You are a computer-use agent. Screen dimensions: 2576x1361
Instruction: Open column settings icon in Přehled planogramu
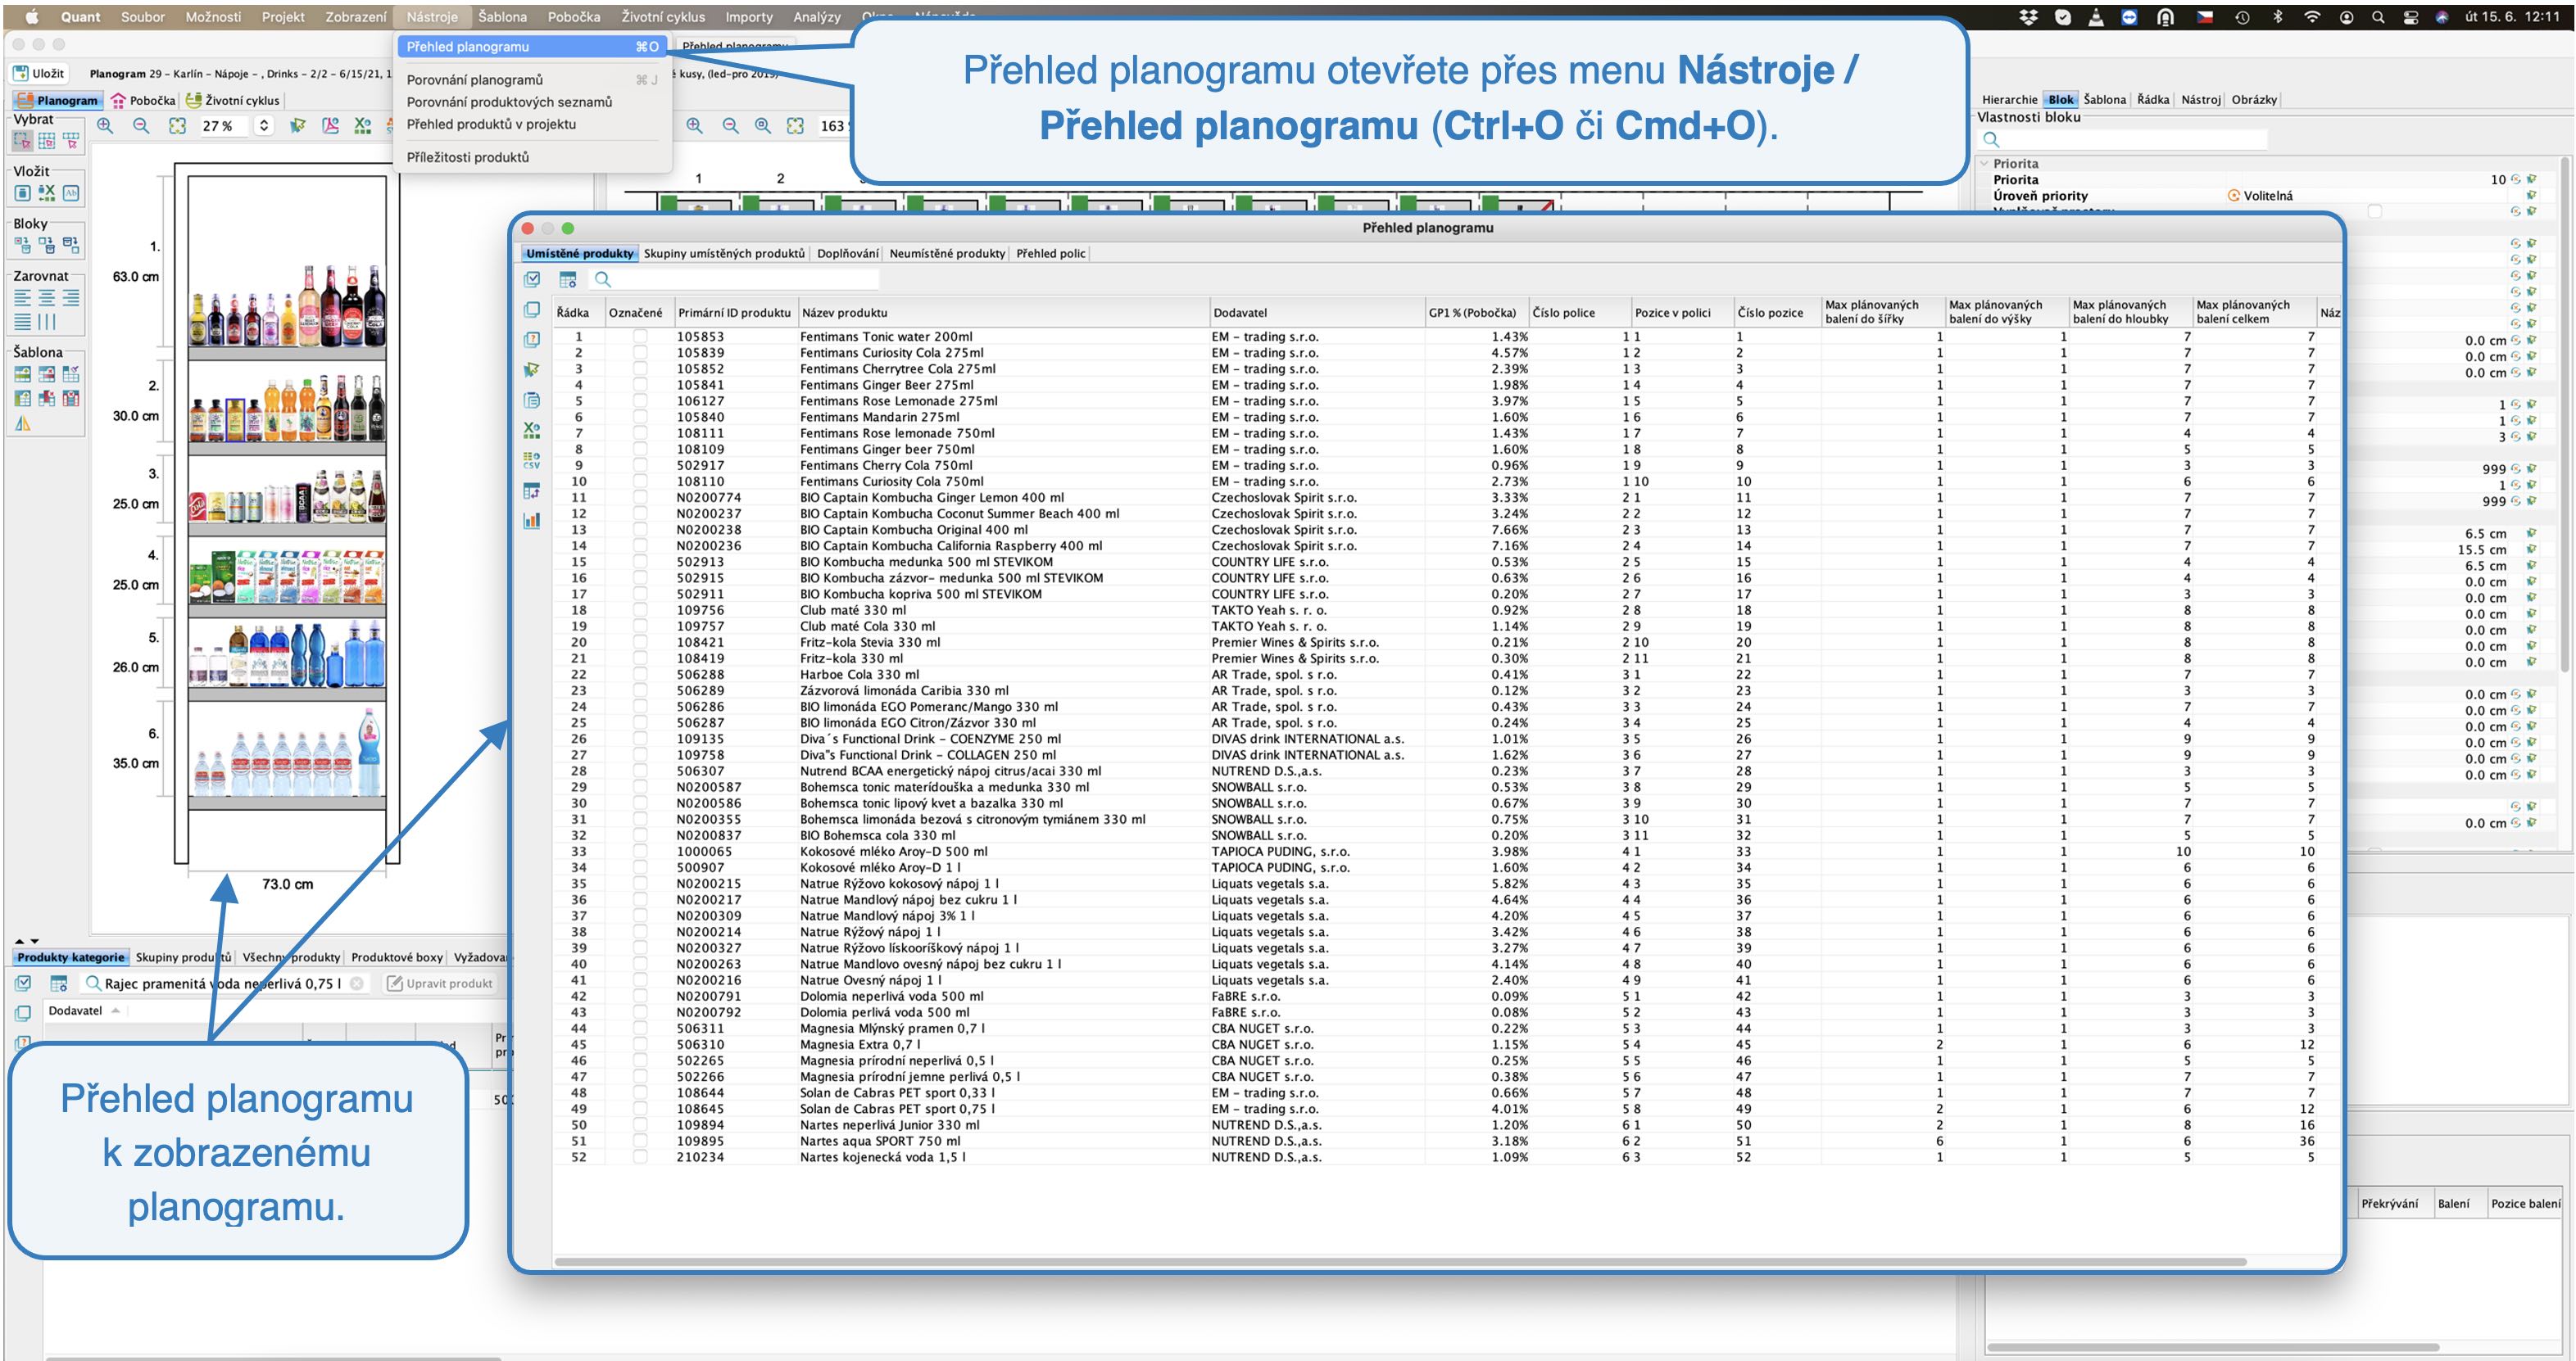coord(568,280)
